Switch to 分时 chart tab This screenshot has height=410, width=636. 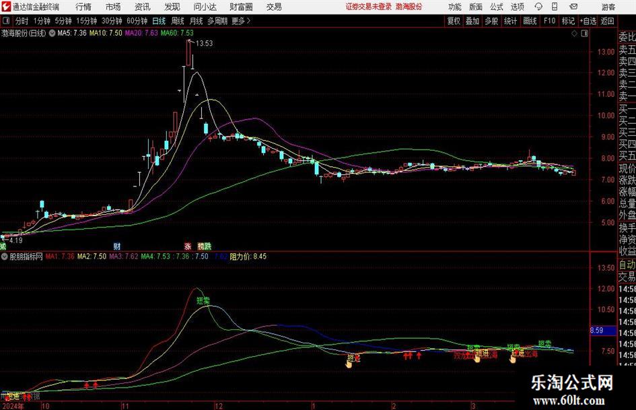22,21
